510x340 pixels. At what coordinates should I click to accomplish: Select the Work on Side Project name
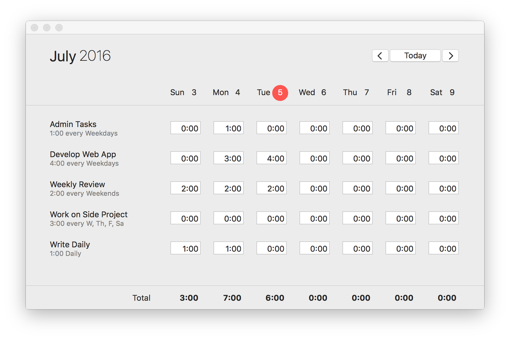pyautogui.click(x=89, y=215)
